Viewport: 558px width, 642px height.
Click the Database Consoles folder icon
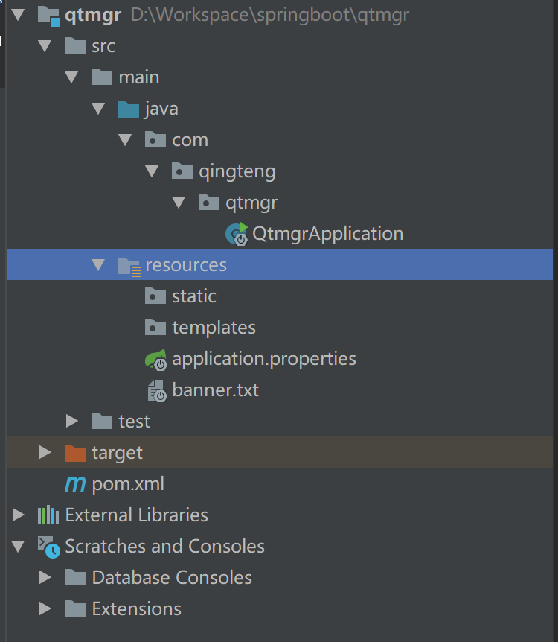(x=74, y=577)
